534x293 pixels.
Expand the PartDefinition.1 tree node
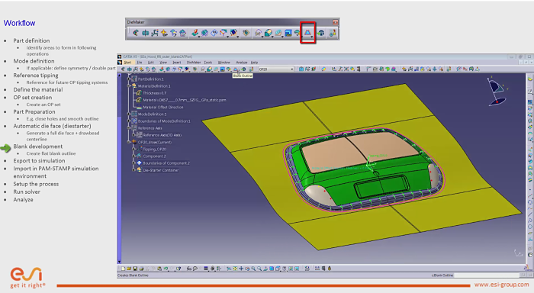129,79
